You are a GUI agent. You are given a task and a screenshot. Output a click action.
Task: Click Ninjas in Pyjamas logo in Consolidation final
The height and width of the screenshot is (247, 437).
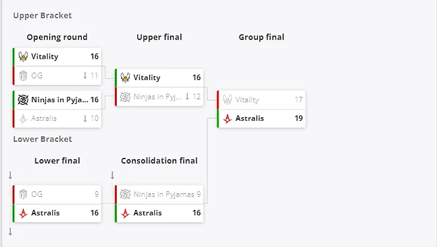(125, 194)
